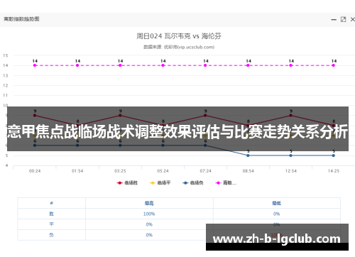This screenshot has width=355, height=257.
Task: Select the magenta data point at 07:24
Action: pyautogui.click(x=205, y=65)
